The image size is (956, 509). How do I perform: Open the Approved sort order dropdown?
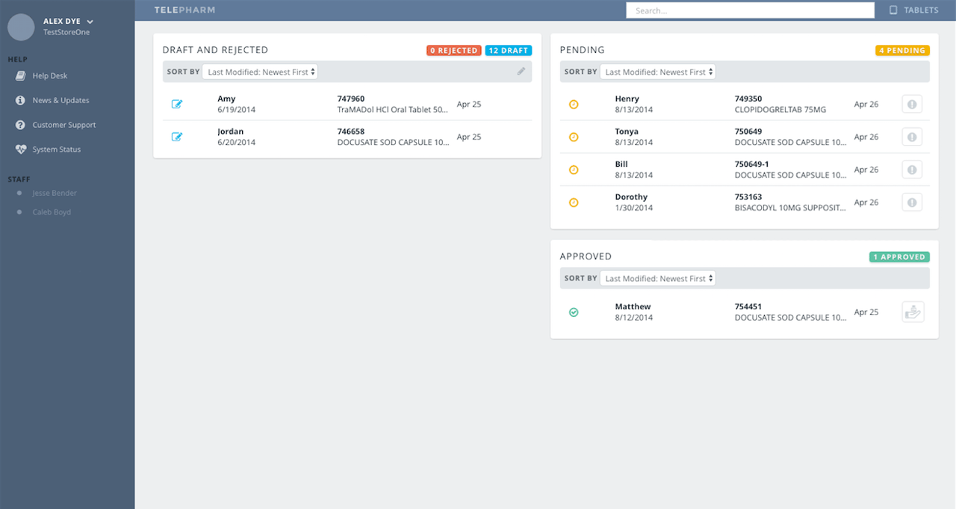[657, 278]
